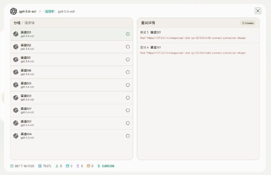Click the purple upload arrow icon
This screenshot has height=175, width=271.
point(78,166)
